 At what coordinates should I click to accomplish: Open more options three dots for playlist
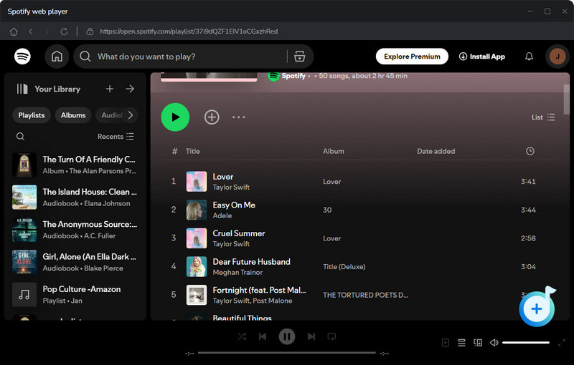pos(239,117)
